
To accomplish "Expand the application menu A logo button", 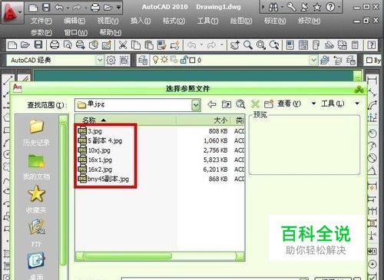I will click(12, 13).
